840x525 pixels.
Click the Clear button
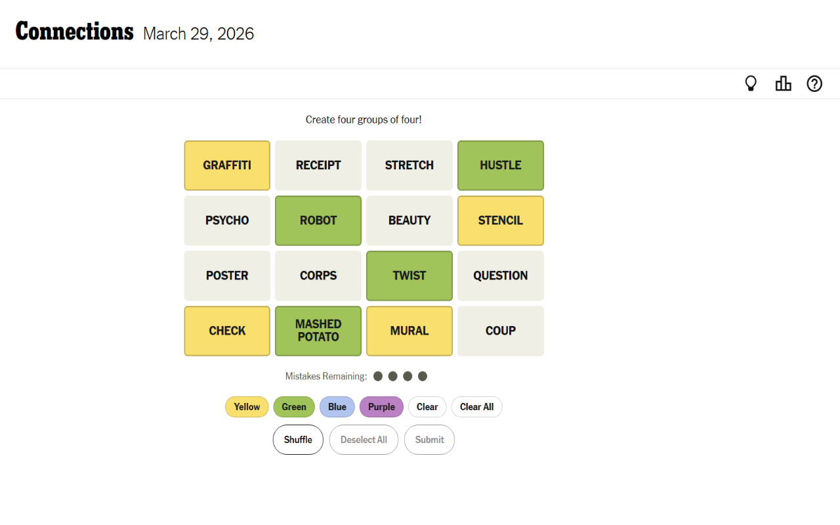tap(427, 407)
